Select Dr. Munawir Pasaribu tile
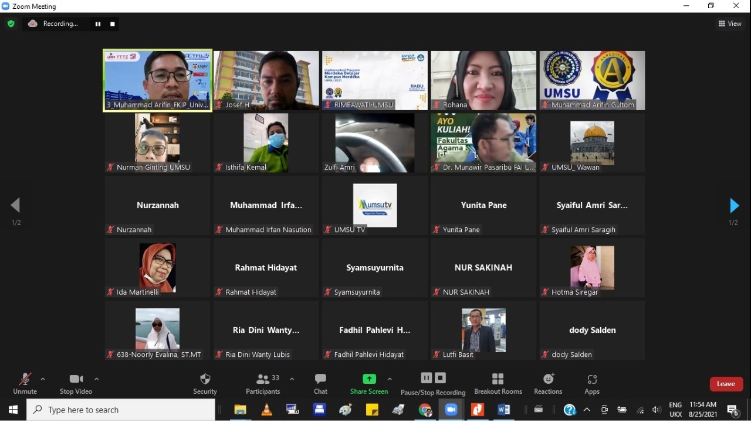The image size is (751, 426). (x=483, y=143)
